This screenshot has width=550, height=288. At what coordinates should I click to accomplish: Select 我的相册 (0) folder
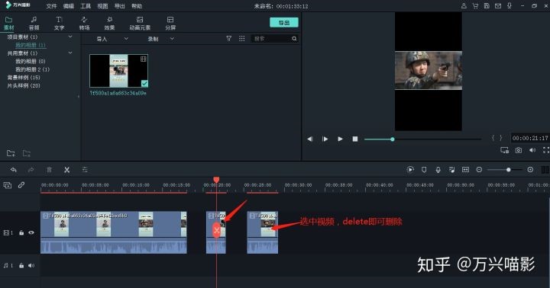coord(30,61)
